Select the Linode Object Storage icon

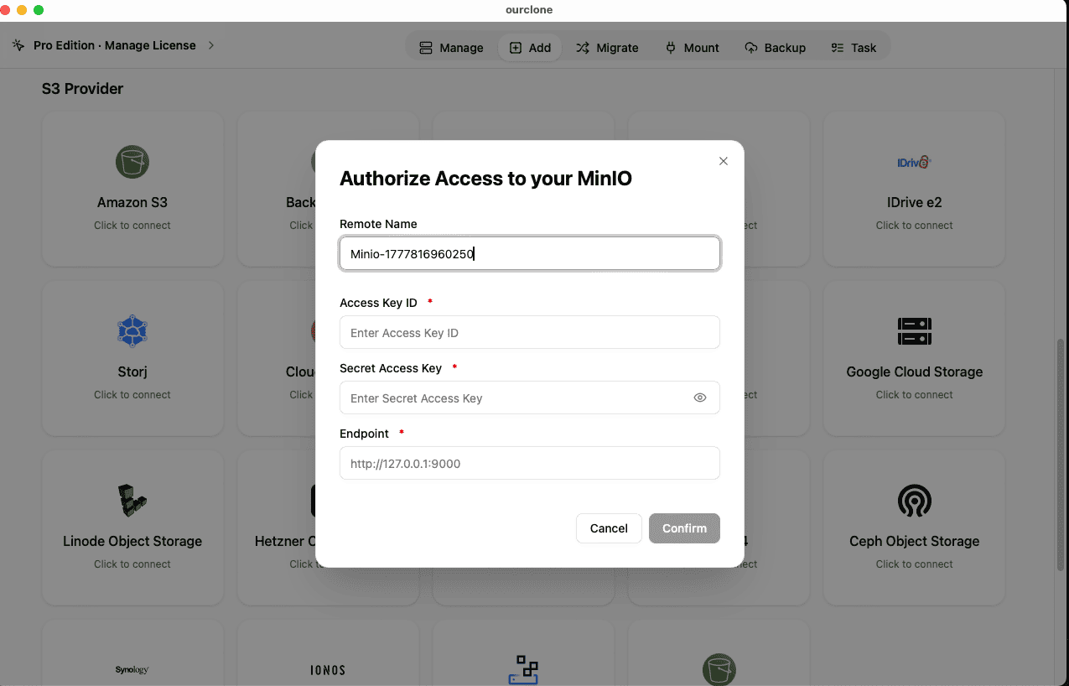132,500
